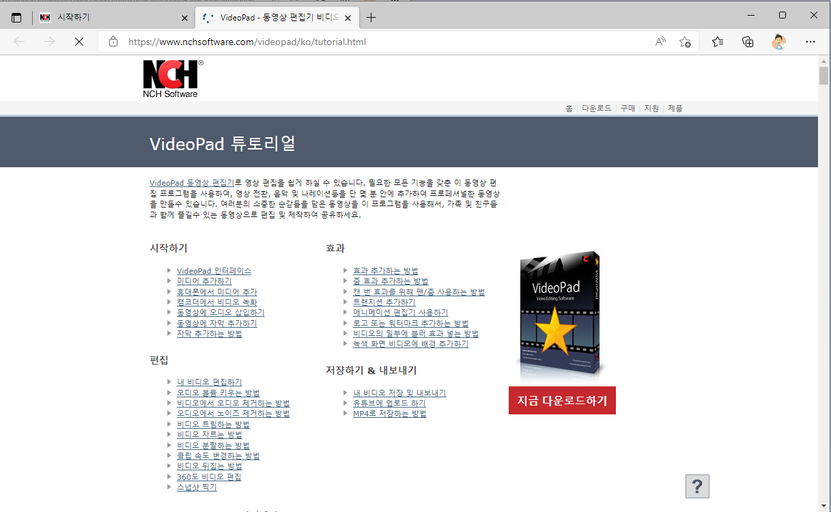Open 스냅샷 찍기 link
The height and width of the screenshot is (512, 831).
click(x=197, y=487)
